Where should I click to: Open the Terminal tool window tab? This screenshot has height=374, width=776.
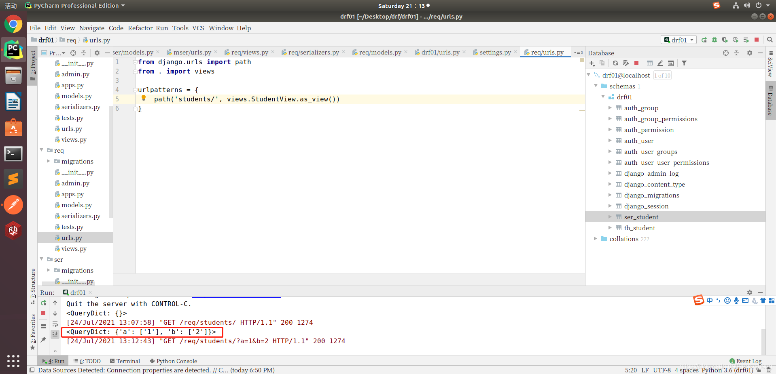click(x=125, y=361)
